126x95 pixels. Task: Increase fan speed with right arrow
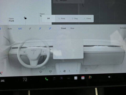[x=77, y=71]
